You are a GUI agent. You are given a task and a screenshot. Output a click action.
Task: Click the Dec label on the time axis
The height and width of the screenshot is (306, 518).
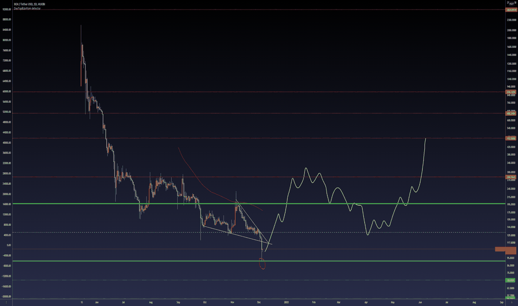click(259, 302)
